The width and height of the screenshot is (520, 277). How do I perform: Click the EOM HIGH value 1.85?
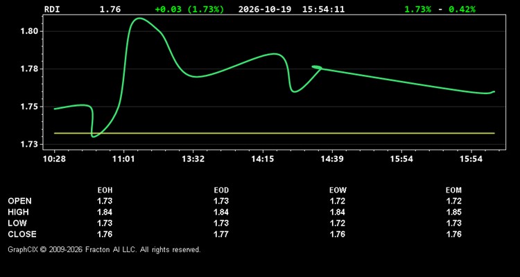453,212
